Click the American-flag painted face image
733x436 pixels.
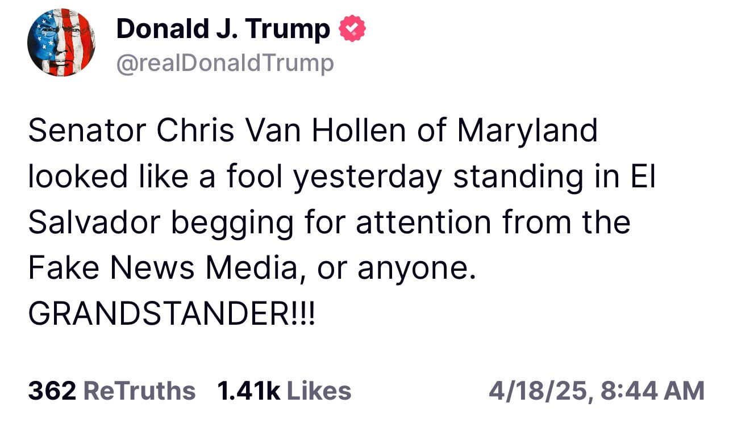(61, 44)
